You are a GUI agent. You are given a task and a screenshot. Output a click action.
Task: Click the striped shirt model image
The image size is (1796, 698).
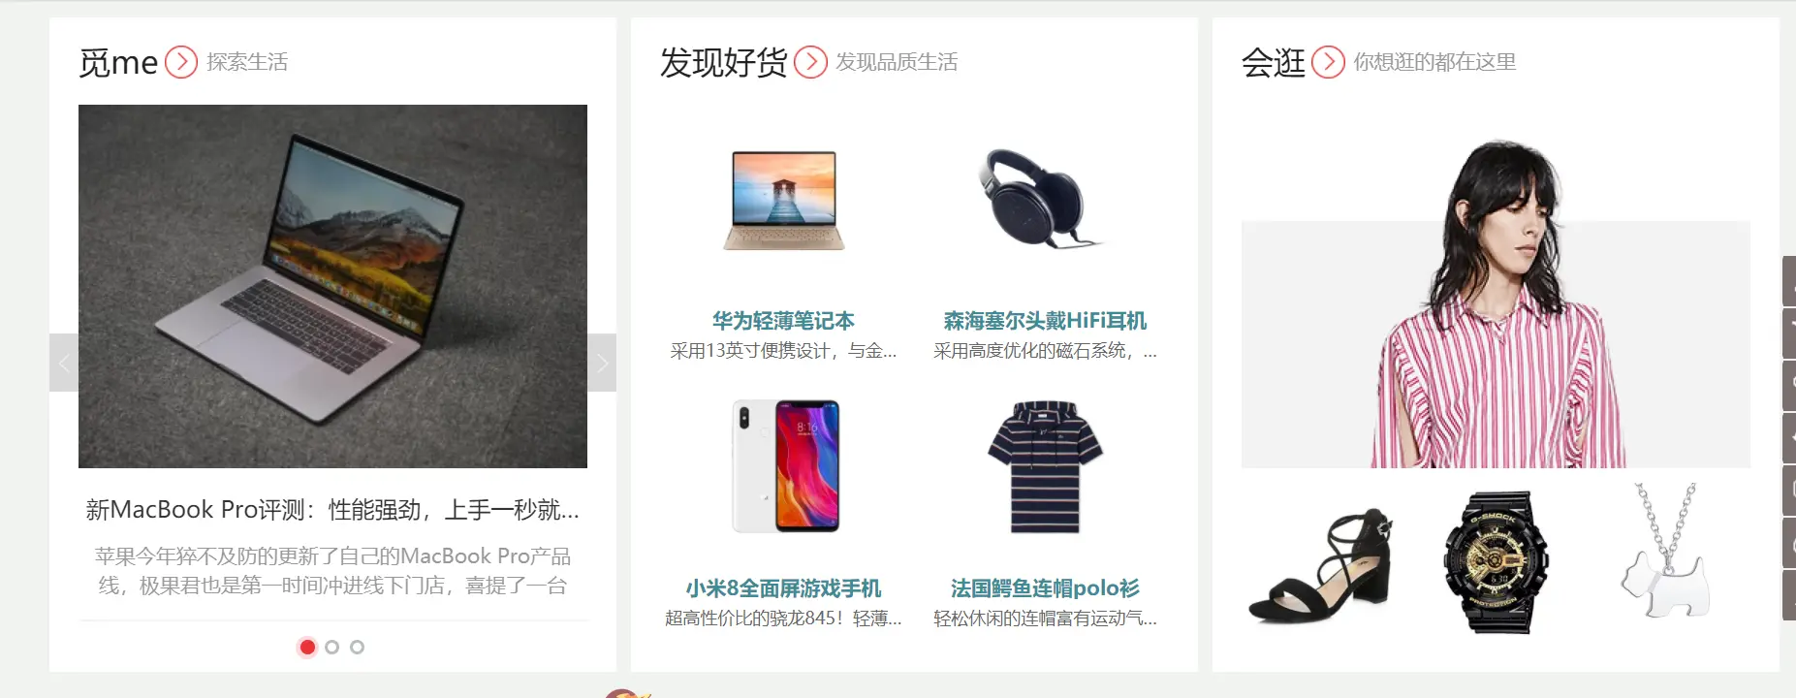point(1496,304)
